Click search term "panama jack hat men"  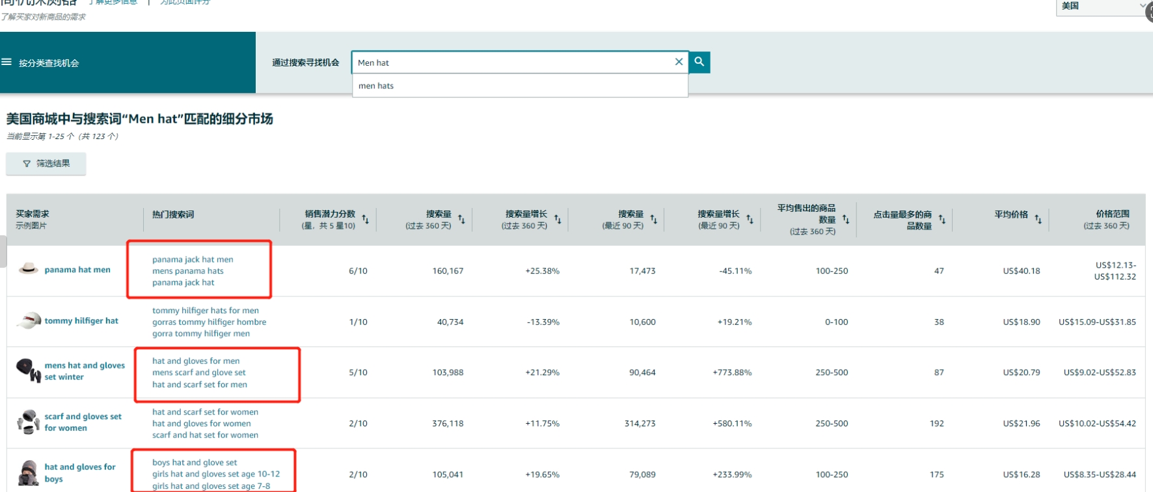pos(193,259)
